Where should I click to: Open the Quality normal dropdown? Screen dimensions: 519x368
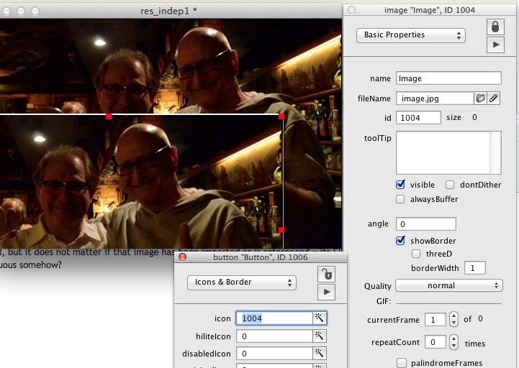(448, 285)
